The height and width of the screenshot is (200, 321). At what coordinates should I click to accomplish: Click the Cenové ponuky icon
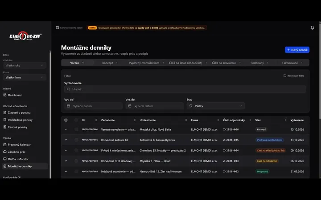(x=5, y=127)
